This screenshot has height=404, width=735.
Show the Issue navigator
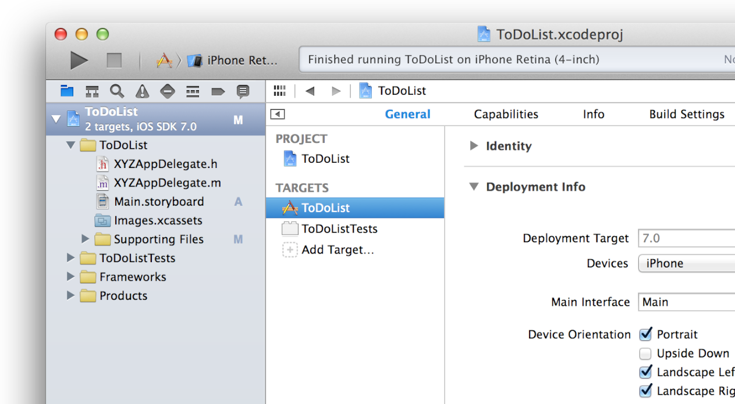pyautogui.click(x=142, y=91)
